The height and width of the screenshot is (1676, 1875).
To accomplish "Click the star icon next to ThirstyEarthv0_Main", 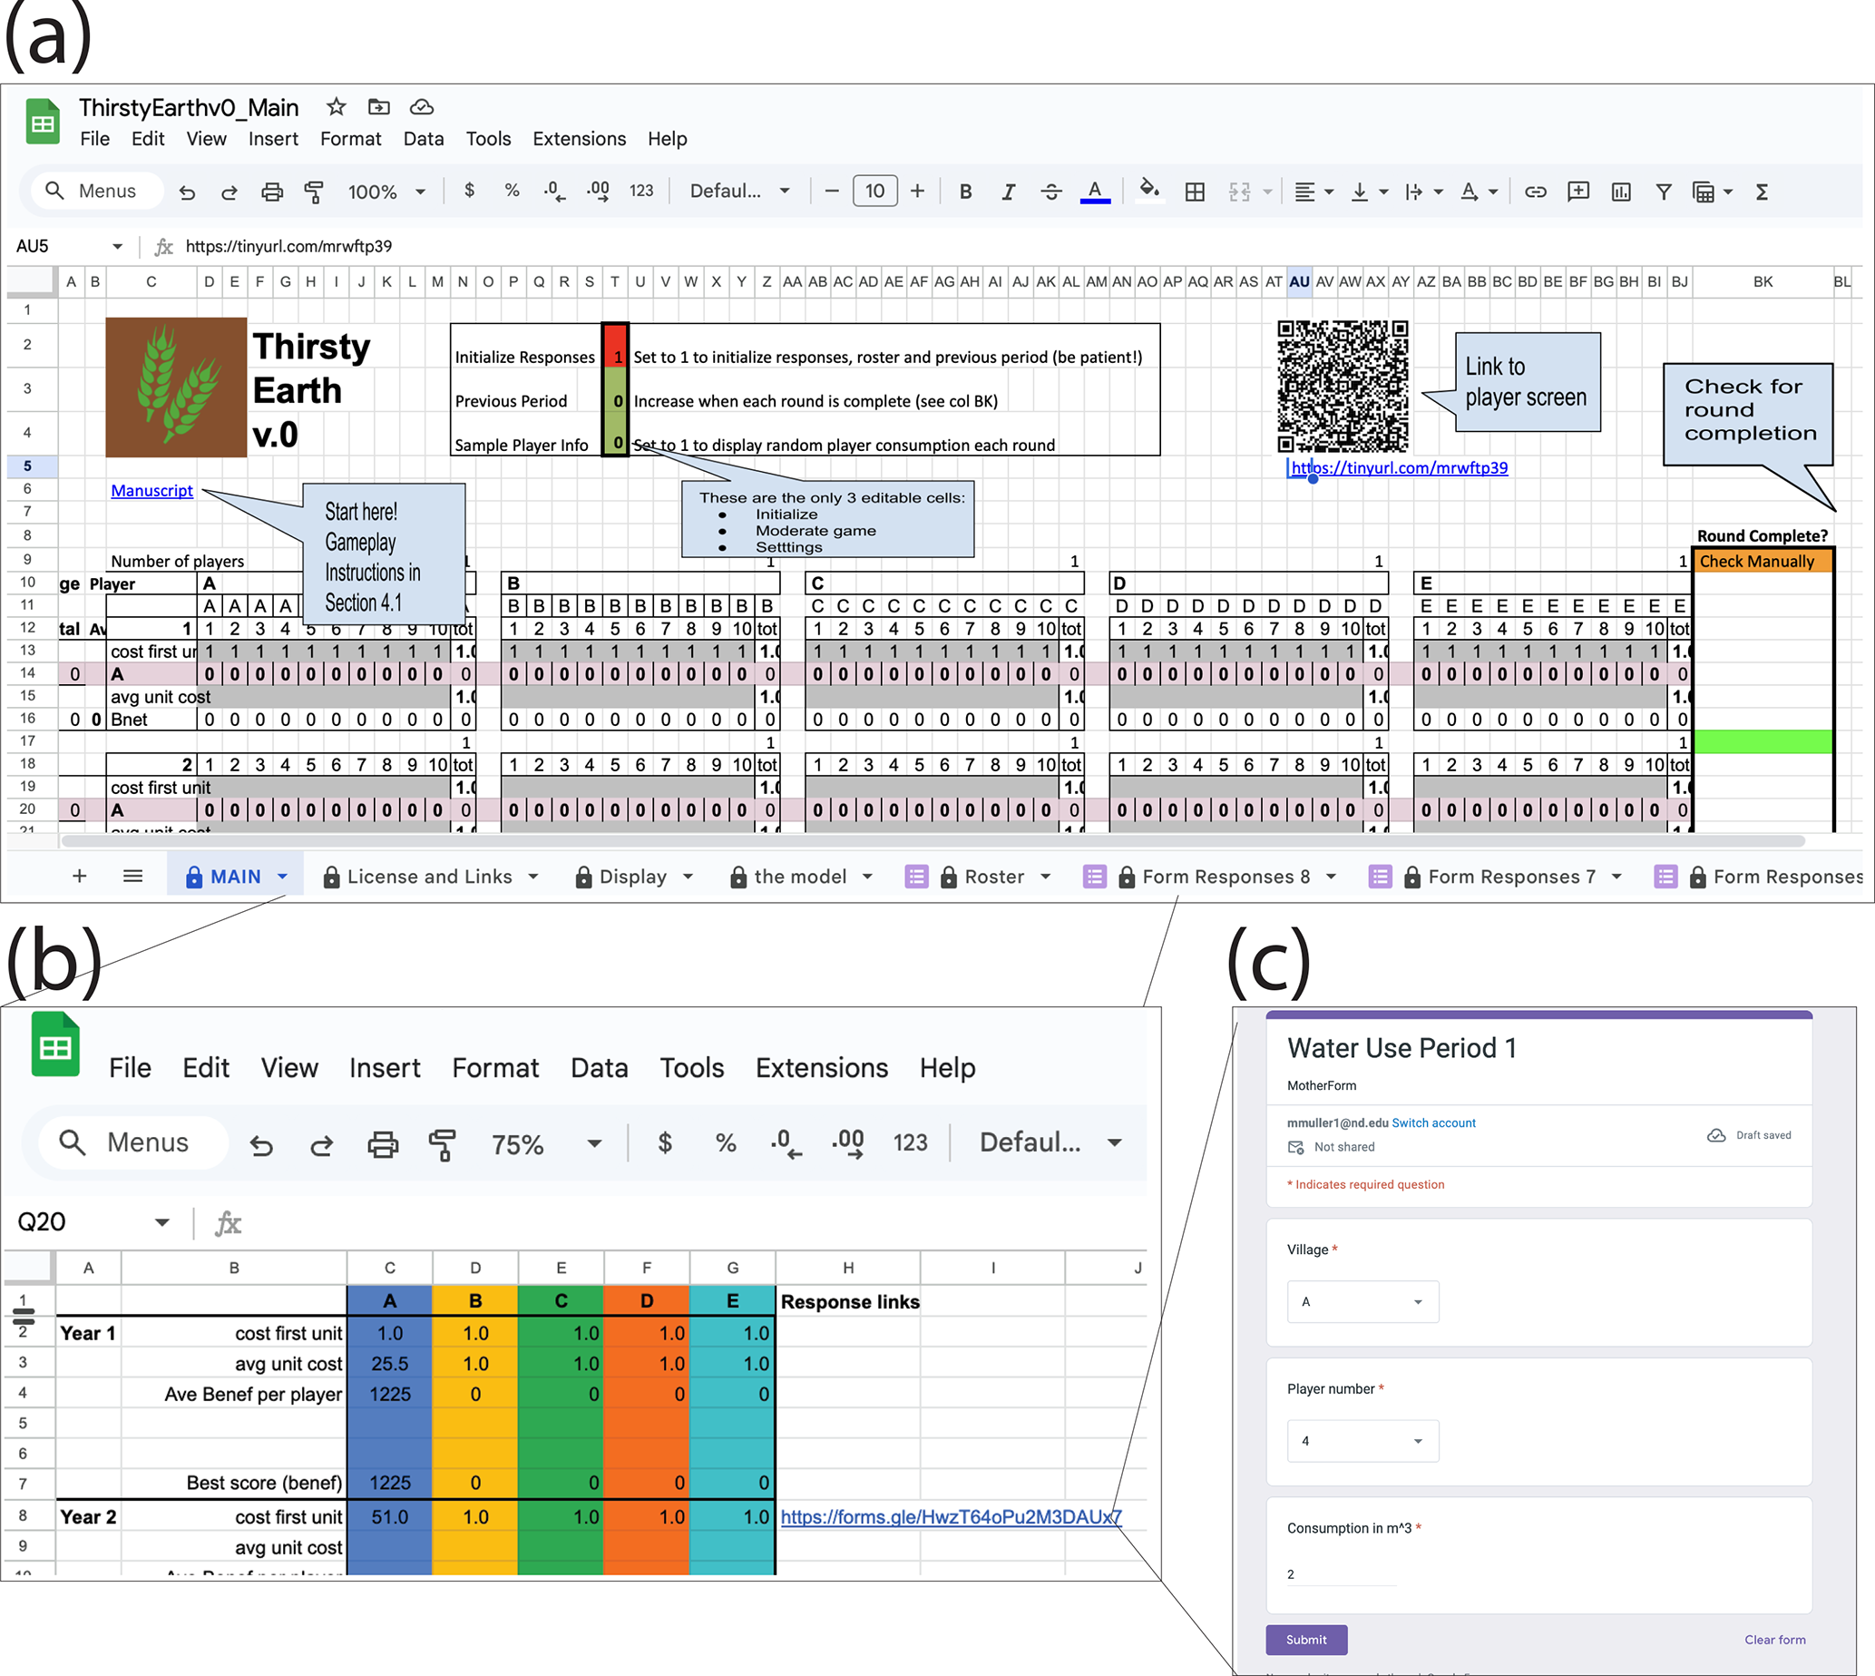I will click(336, 107).
